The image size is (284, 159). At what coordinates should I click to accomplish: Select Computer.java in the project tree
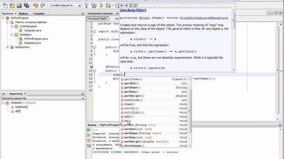pyautogui.click(x=32, y=30)
